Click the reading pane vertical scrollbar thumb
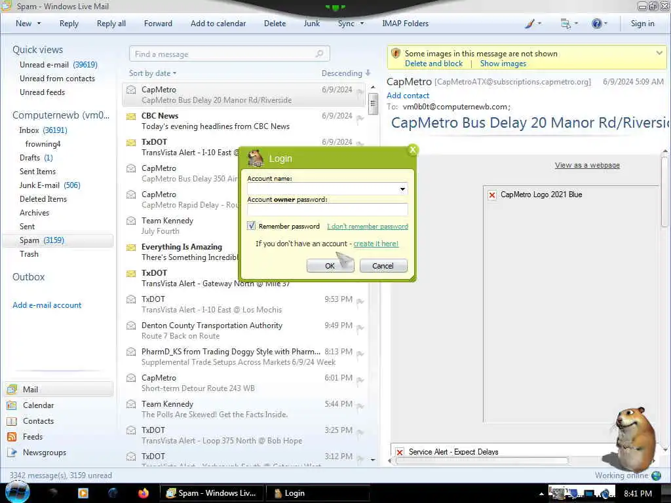This screenshot has height=503, width=671. pos(664,192)
